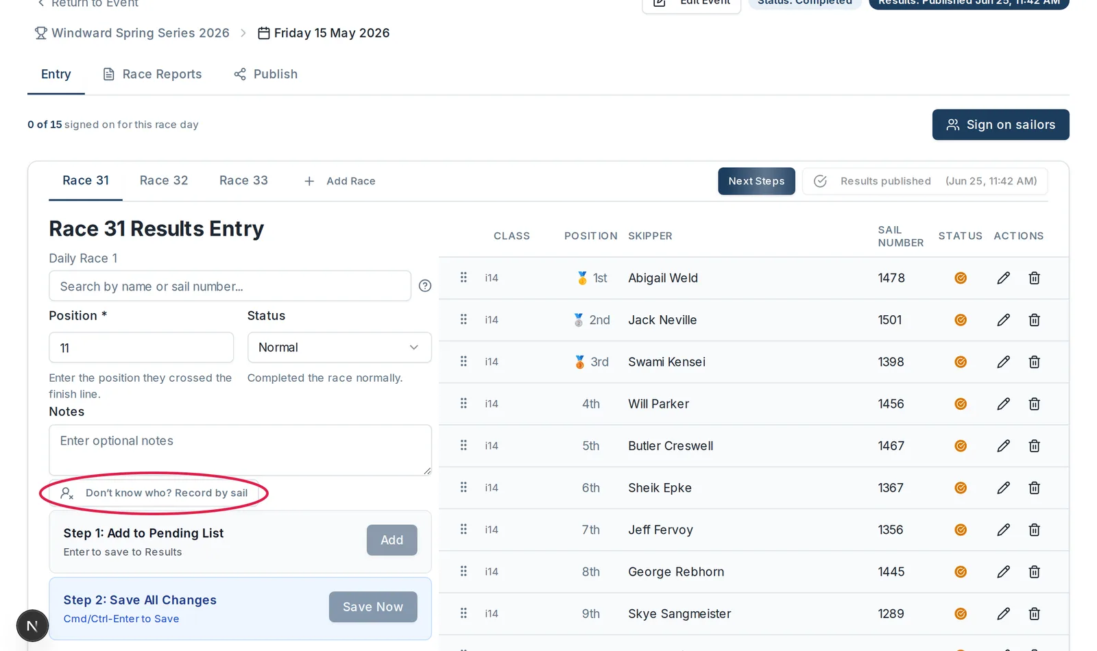Delete George Rebhorn's result row
This screenshot has width=1097, height=651.
(1034, 572)
